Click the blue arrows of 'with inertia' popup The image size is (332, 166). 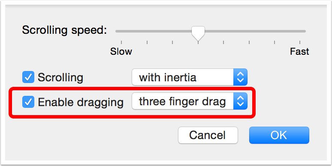pyautogui.click(x=240, y=77)
